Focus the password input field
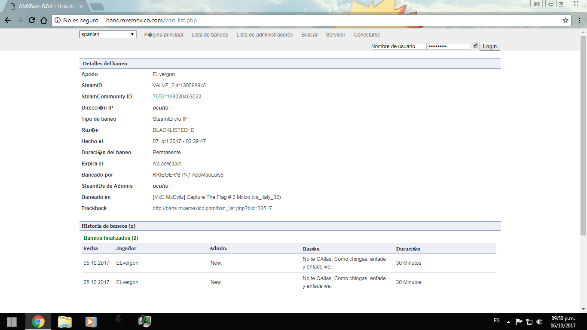This screenshot has width=587, height=330. pos(449,46)
